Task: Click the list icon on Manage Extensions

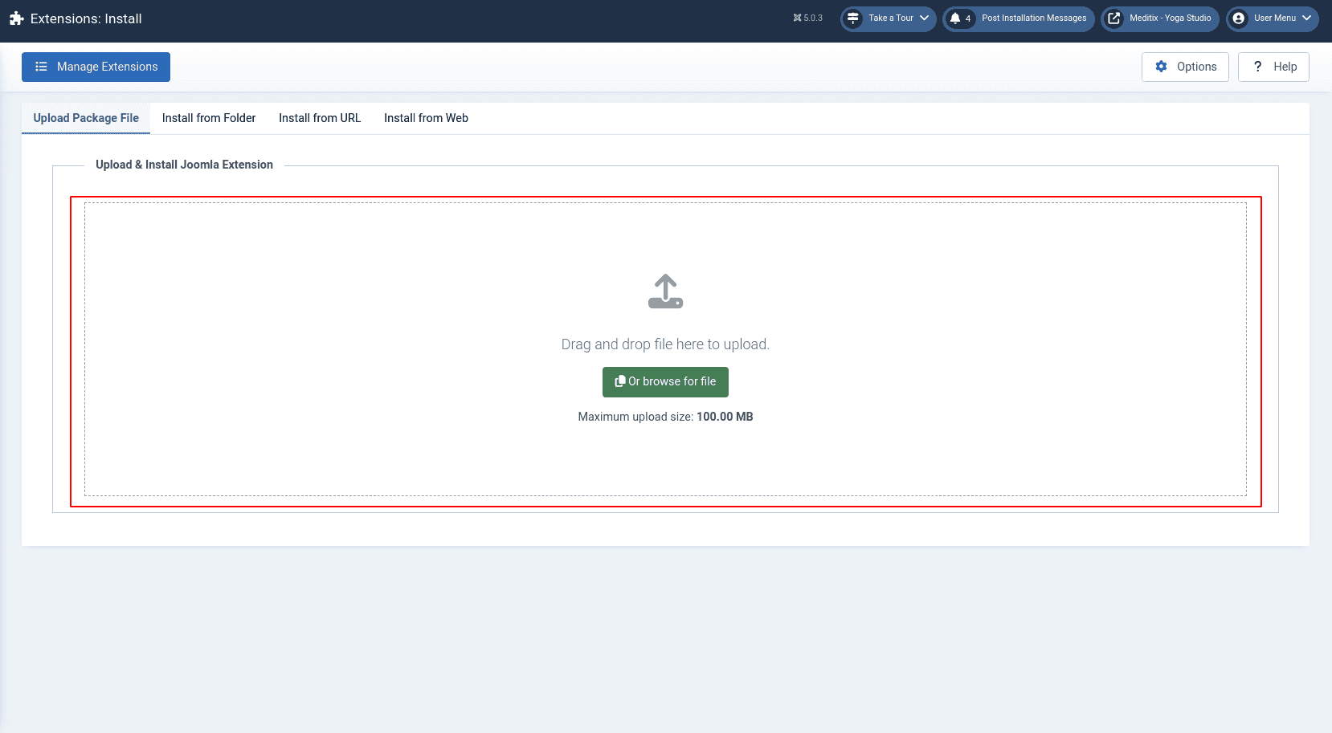Action: (41, 67)
